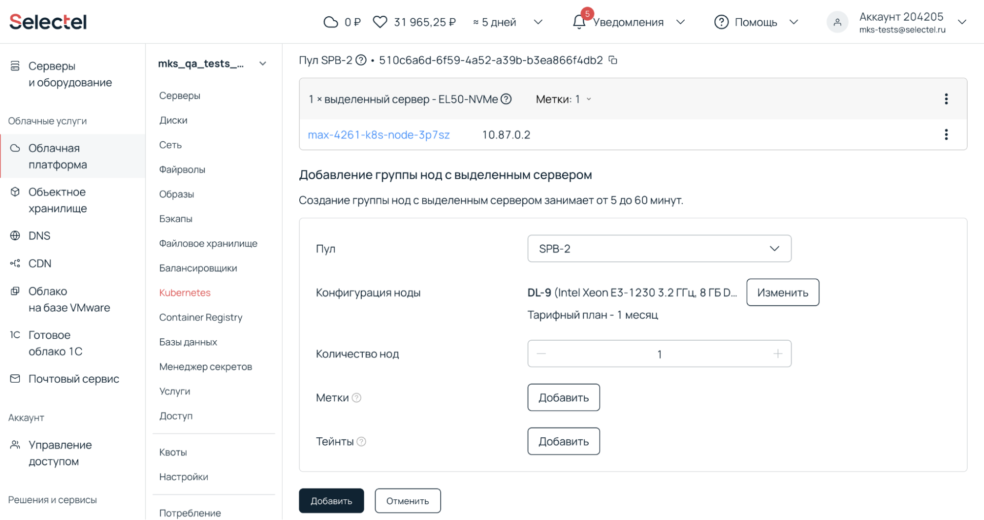Click the node count number field
984x520 pixels.
point(659,354)
